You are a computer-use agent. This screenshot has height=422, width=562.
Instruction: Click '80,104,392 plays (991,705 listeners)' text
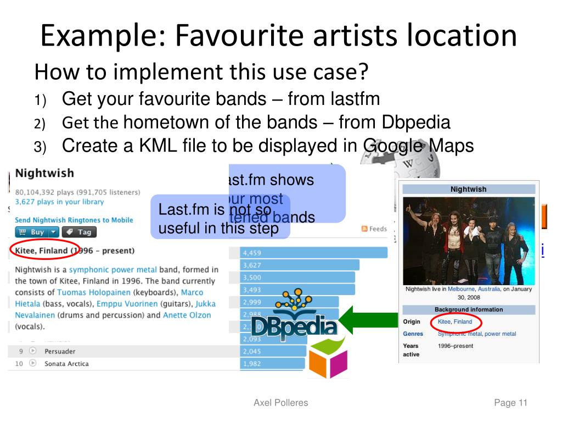click(x=77, y=192)
